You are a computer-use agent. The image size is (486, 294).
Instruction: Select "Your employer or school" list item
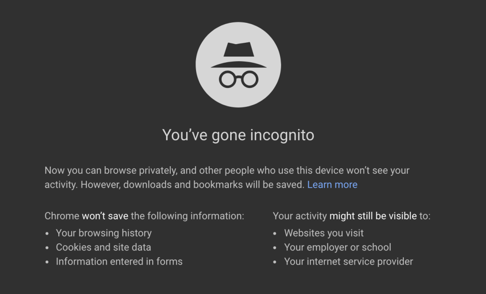point(337,247)
